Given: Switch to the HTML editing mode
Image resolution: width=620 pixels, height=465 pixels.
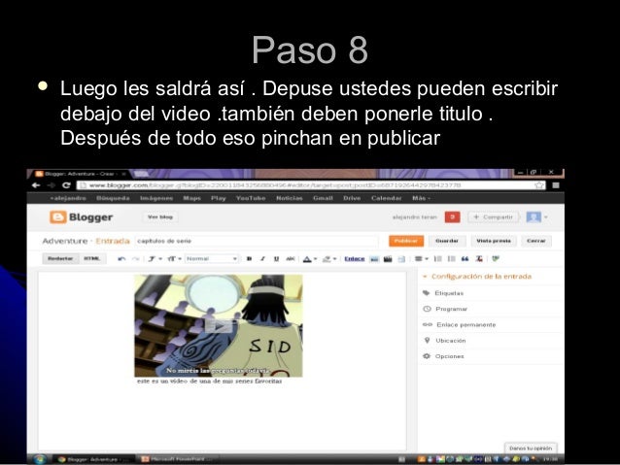Looking at the screenshot, I should (x=91, y=259).
